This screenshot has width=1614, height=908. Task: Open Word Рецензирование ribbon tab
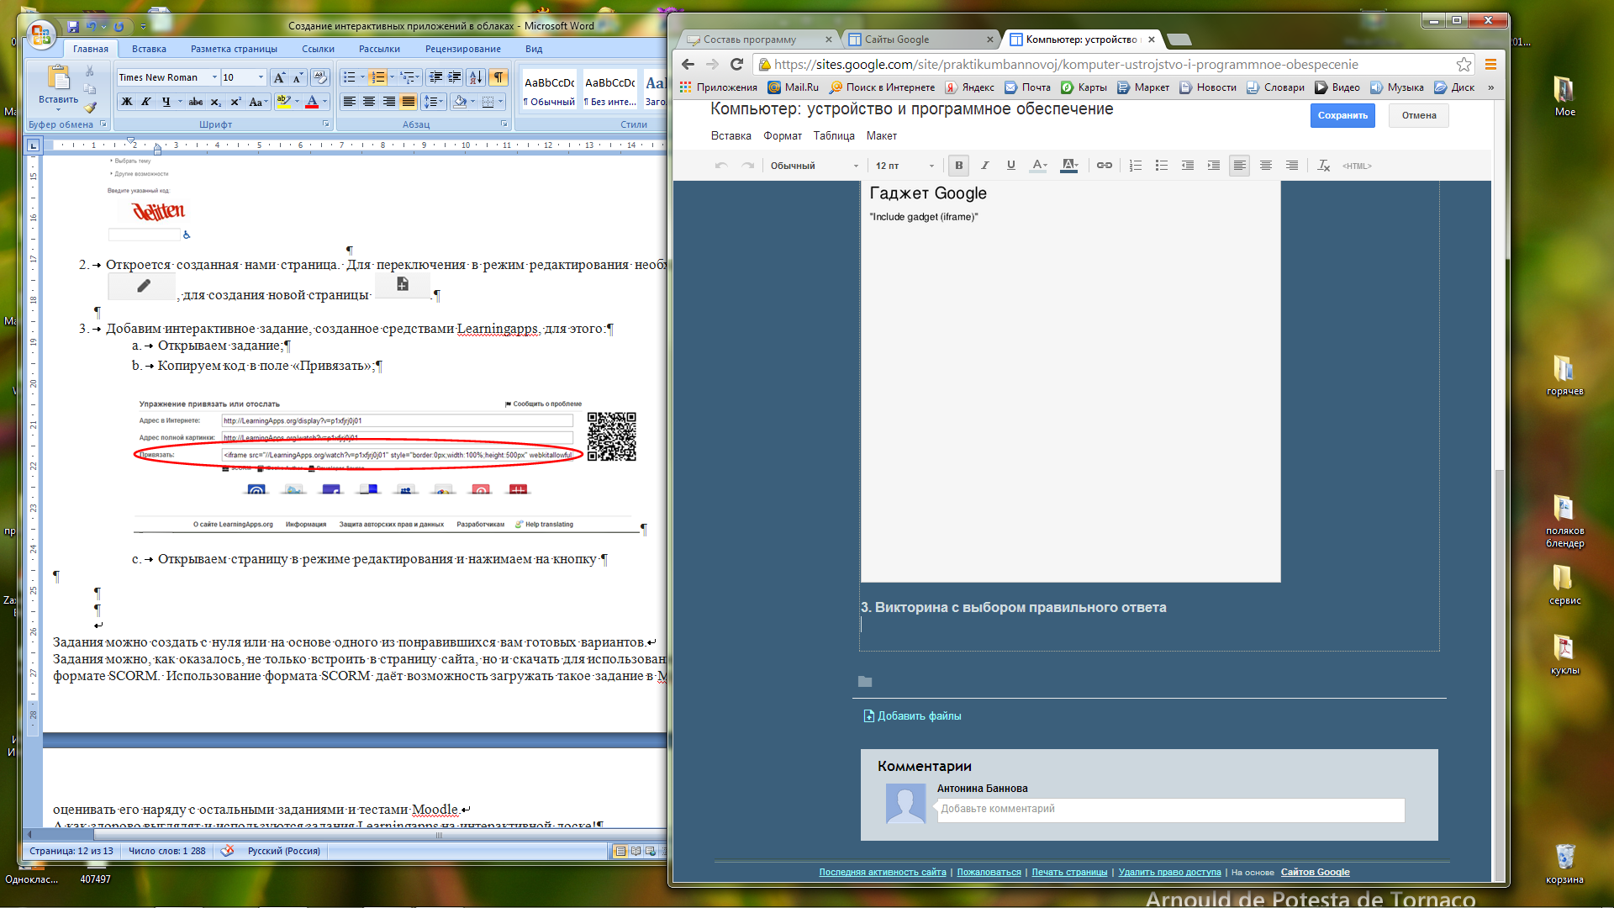[463, 50]
